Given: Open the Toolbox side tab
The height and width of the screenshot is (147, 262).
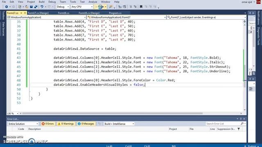Looking at the screenshot, I should [3, 15].
